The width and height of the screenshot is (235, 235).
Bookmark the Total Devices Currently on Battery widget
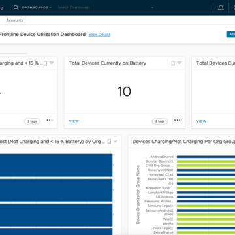pyautogui.click(x=173, y=63)
